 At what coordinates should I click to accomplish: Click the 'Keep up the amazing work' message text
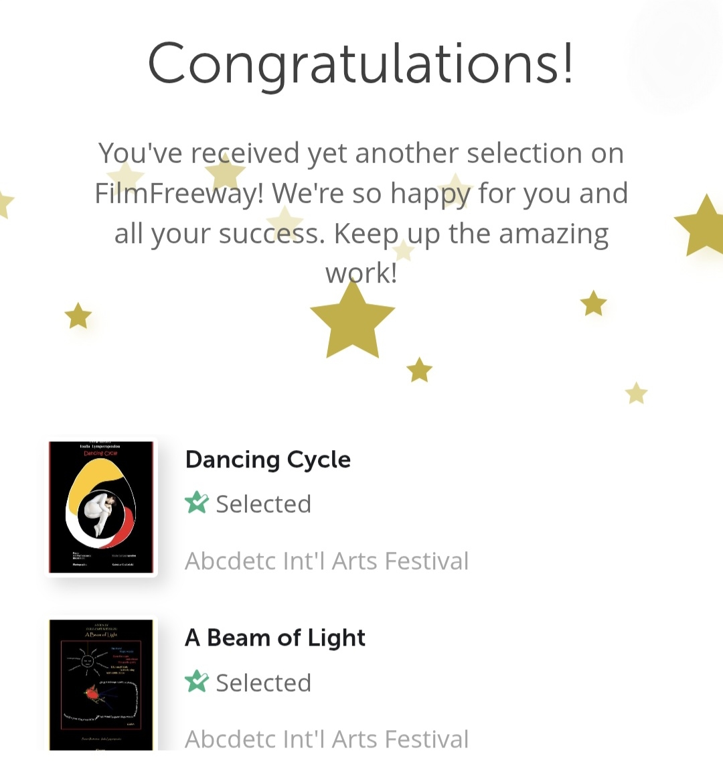click(x=469, y=234)
